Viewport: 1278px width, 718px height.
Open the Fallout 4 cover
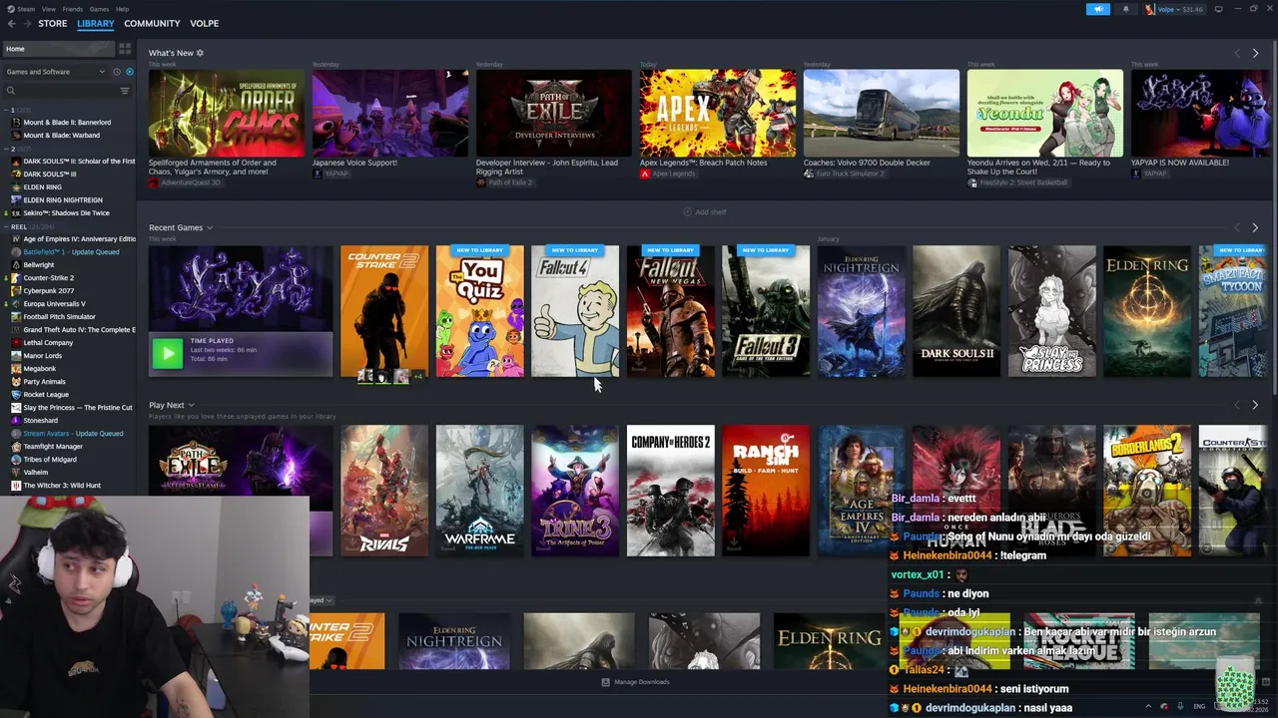(x=575, y=311)
